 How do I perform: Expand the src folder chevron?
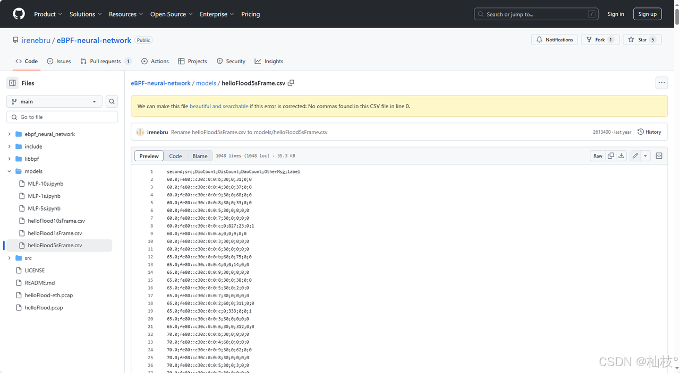(9, 258)
